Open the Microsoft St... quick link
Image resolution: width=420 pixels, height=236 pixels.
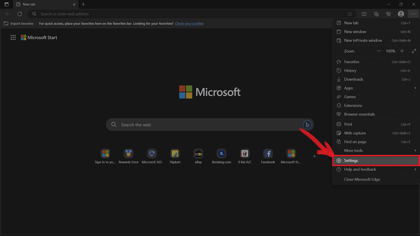(x=291, y=157)
